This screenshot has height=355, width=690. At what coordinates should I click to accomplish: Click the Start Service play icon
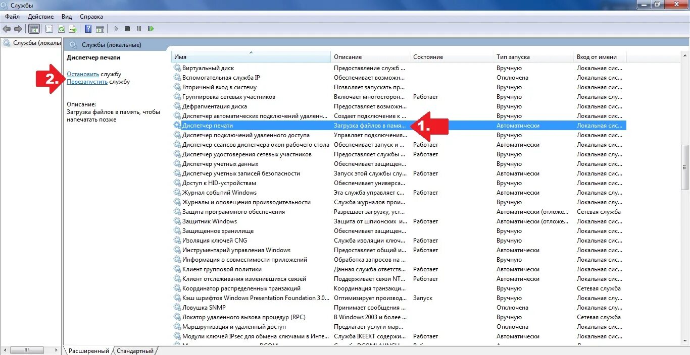(116, 29)
